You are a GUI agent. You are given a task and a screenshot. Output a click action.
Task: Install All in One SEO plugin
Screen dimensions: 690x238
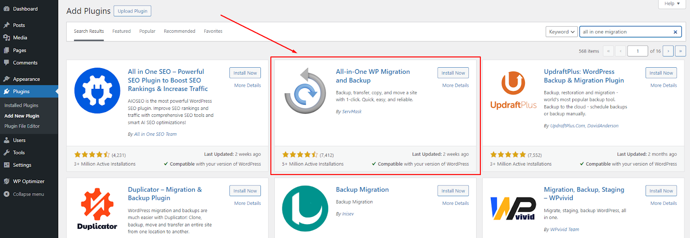click(245, 73)
